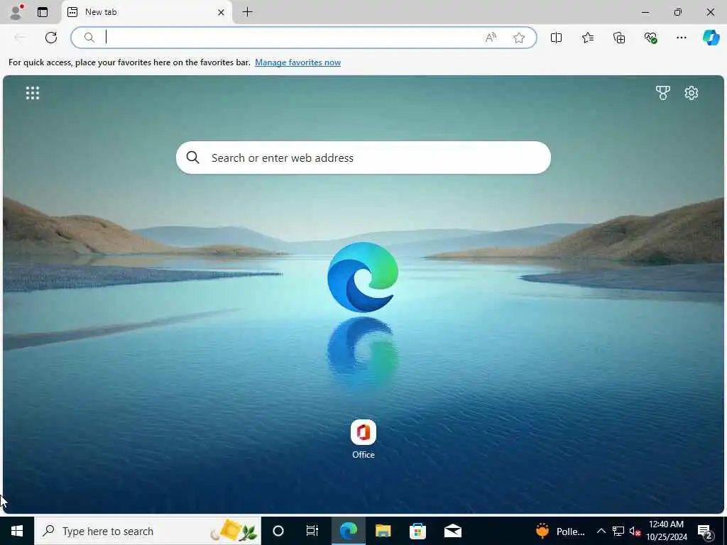Image resolution: width=727 pixels, height=545 pixels.
Task: Add this page to favorites with the star icon
Action: 519,38
